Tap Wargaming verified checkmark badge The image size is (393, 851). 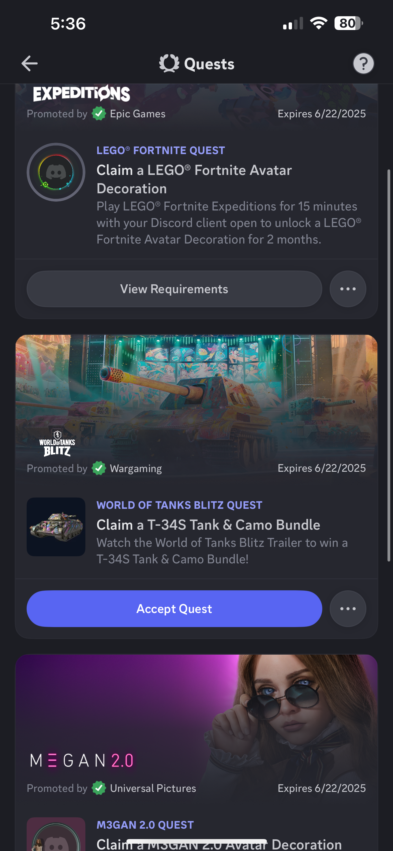pos(99,468)
